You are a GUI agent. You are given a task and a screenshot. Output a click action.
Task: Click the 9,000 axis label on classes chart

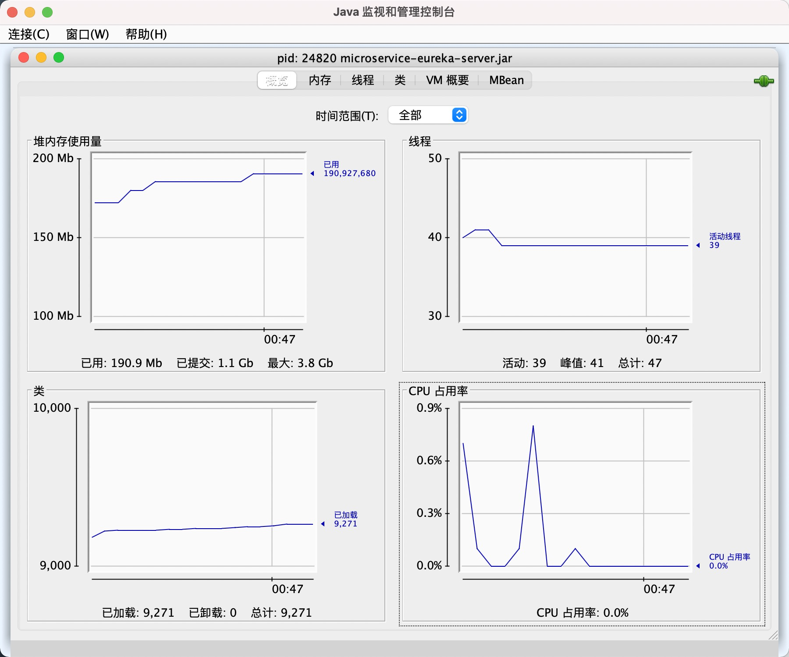click(x=55, y=565)
